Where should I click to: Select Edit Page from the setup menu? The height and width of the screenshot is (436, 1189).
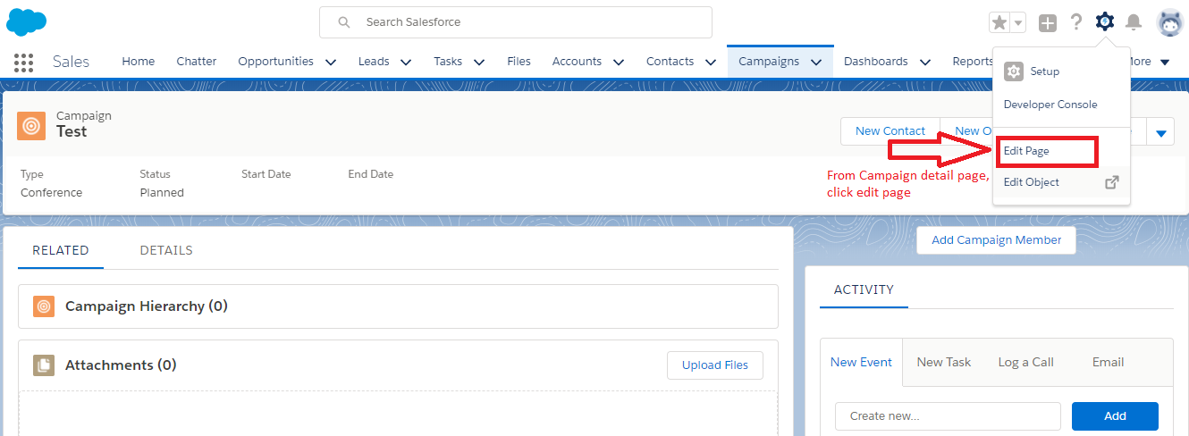[1026, 151]
